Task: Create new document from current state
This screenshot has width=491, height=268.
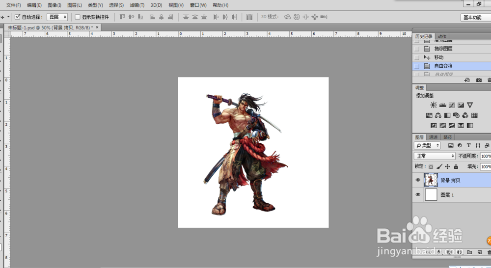Action: point(467,80)
